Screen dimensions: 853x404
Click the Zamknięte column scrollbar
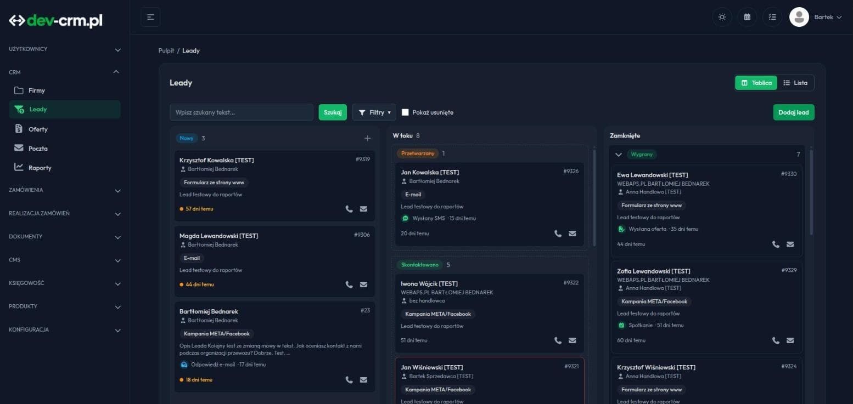pos(811,192)
